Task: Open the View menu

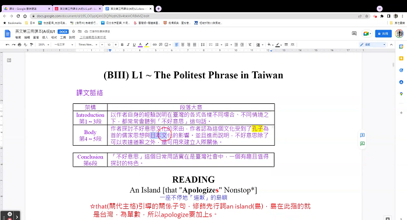Action: pos(36,37)
